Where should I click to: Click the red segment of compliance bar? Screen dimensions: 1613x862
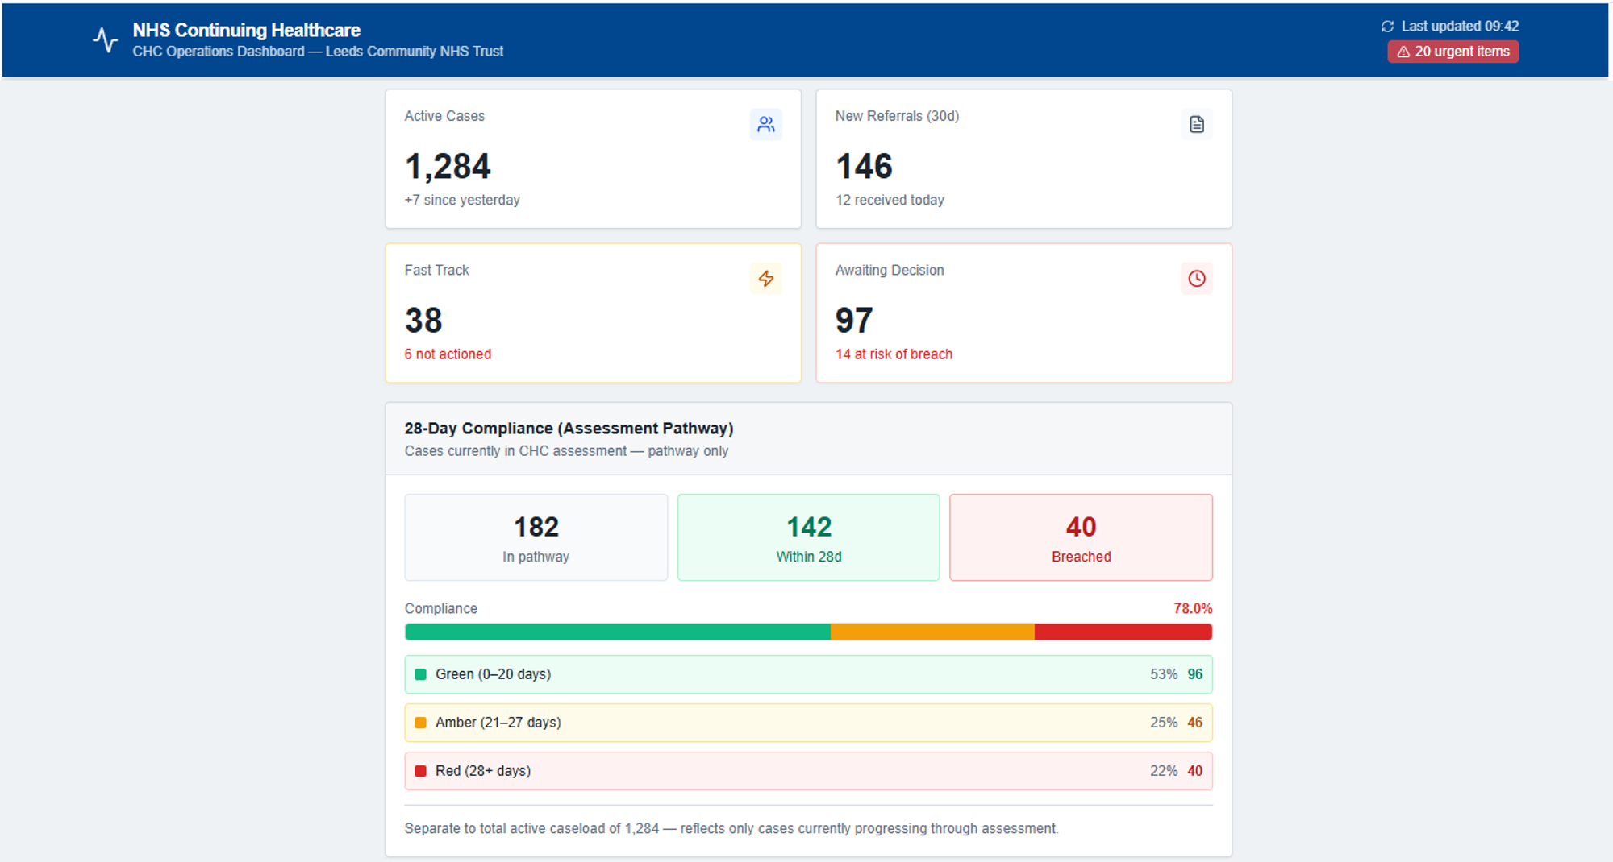tap(1123, 632)
